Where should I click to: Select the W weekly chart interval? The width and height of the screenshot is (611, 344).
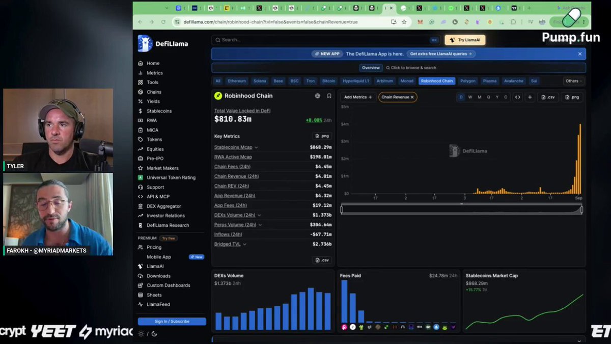pyautogui.click(x=470, y=97)
